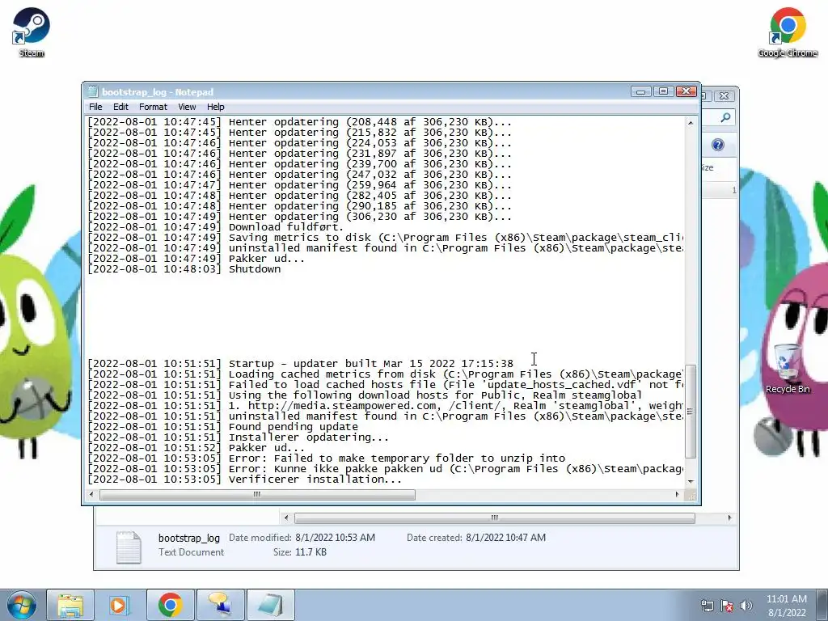Screen dimensions: 828x621
Task: Open the Google Chrome desktop shortcut
Action: click(788, 32)
